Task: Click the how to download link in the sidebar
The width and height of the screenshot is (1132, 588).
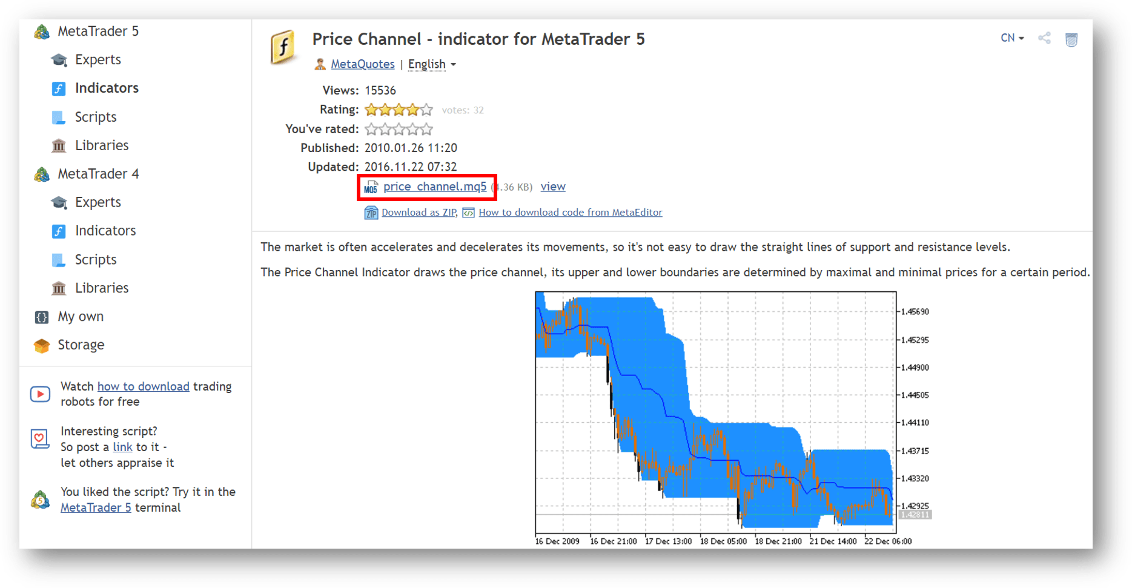Action: pyautogui.click(x=144, y=387)
